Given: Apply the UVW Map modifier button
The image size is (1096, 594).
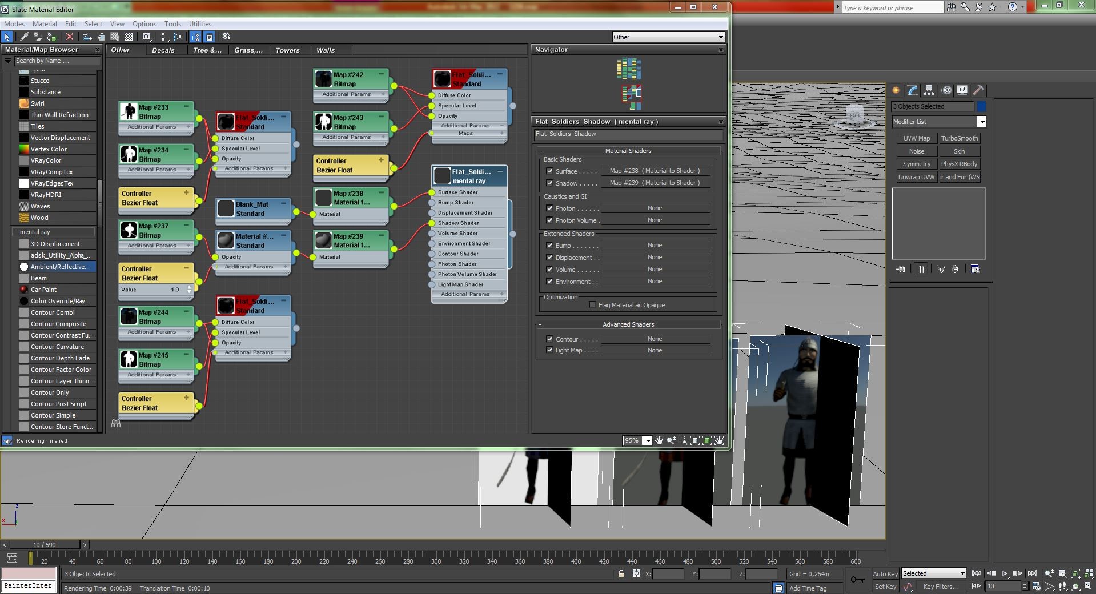Looking at the screenshot, I should [x=917, y=138].
